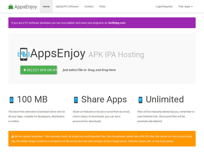204x163 pixels.
Task: Click the paragraph about best Free alternative mirror
Action: click(37, 117)
